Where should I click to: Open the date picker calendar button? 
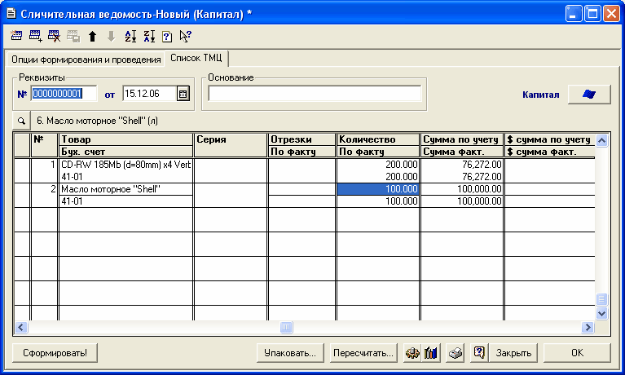pos(183,94)
